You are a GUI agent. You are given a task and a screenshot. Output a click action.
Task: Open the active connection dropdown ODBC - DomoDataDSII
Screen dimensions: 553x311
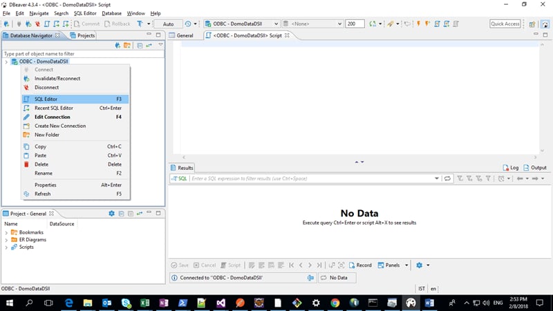241,23
